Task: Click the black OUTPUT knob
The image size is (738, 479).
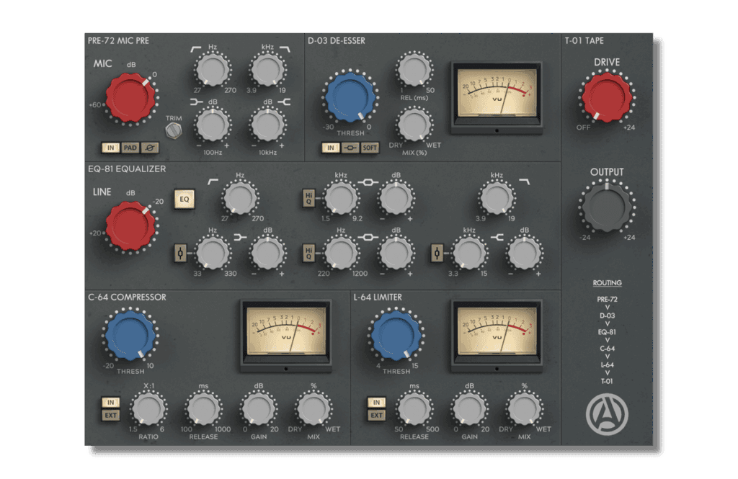Action: (x=605, y=207)
